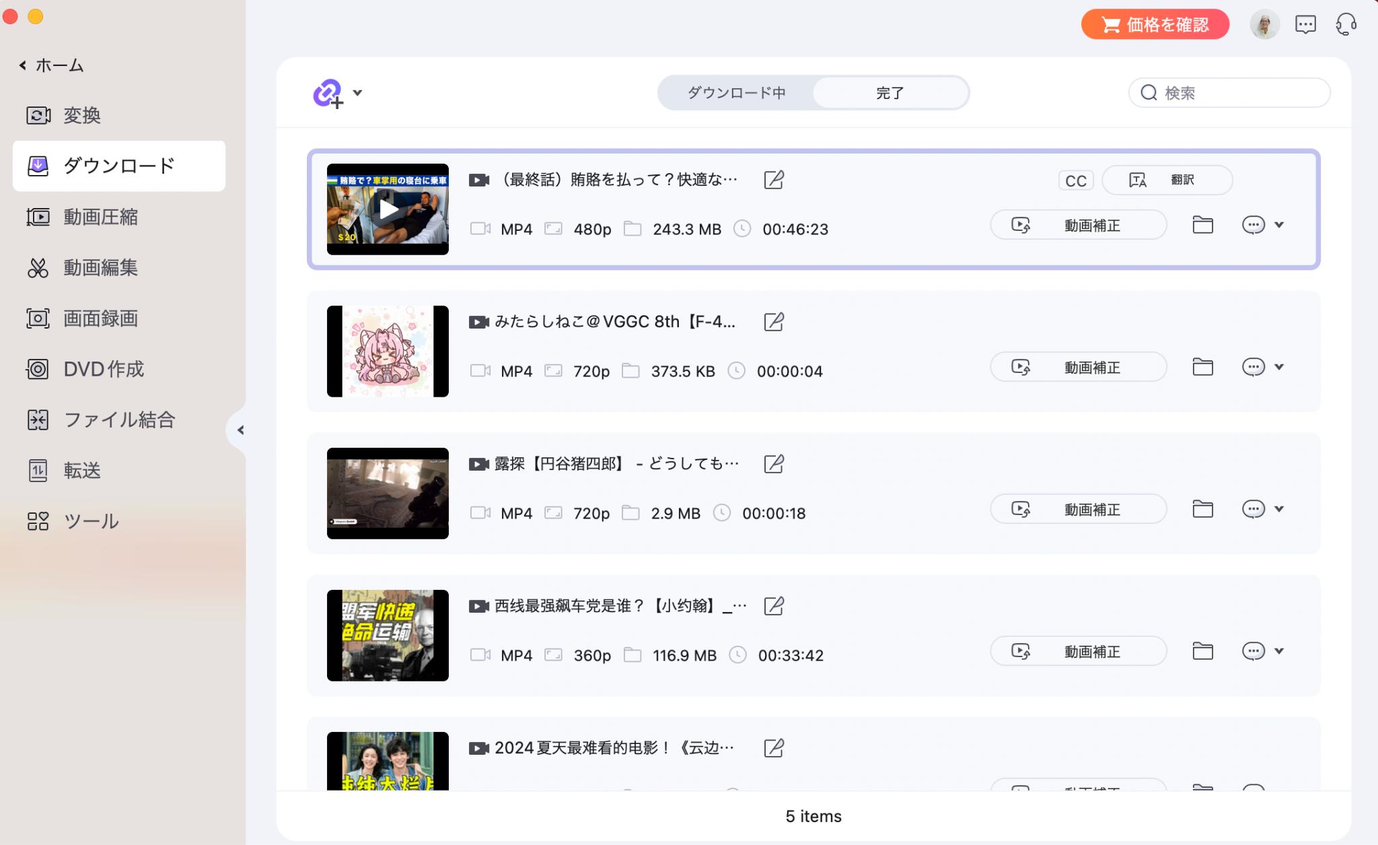The width and height of the screenshot is (1378, 845).
Task: Open folder for the 373.5 KB video
Action: tap(1203, 367)
